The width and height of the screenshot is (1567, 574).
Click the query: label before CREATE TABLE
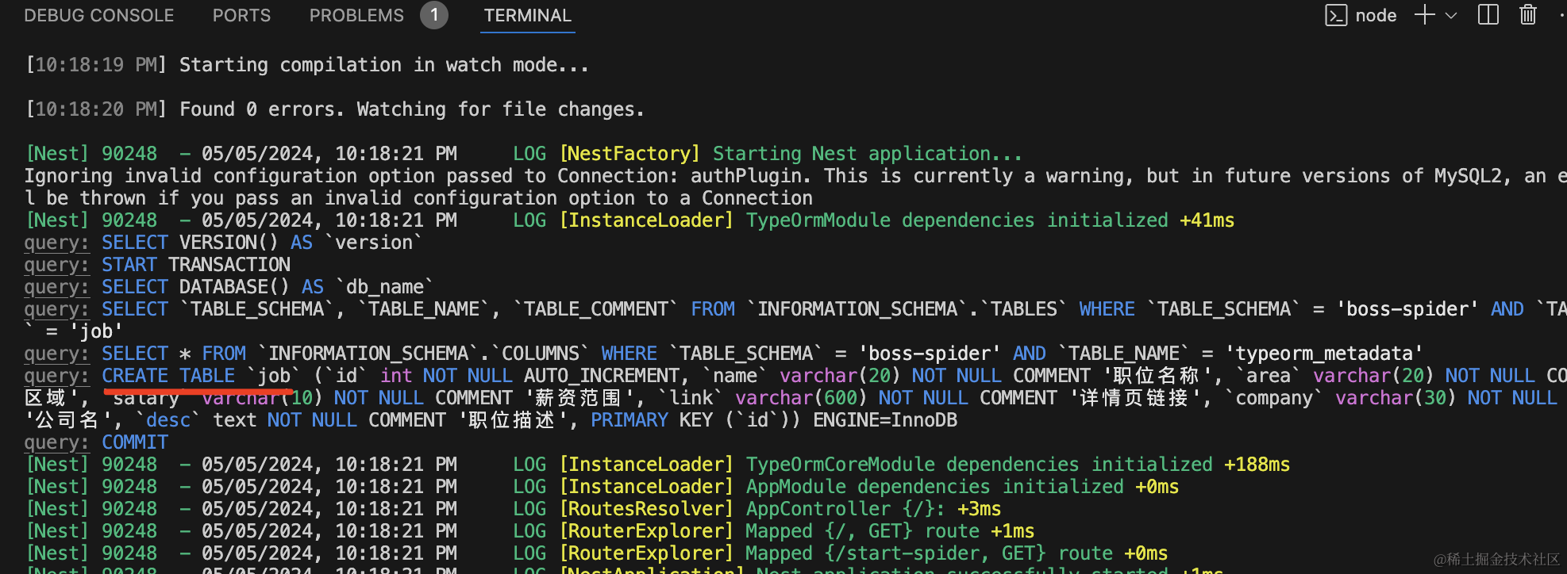click(x=56, y=376)
